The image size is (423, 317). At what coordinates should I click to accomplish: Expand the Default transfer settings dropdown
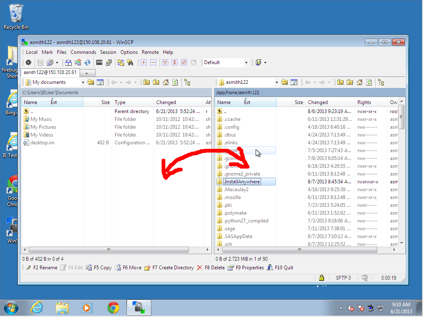coord(246,62)
